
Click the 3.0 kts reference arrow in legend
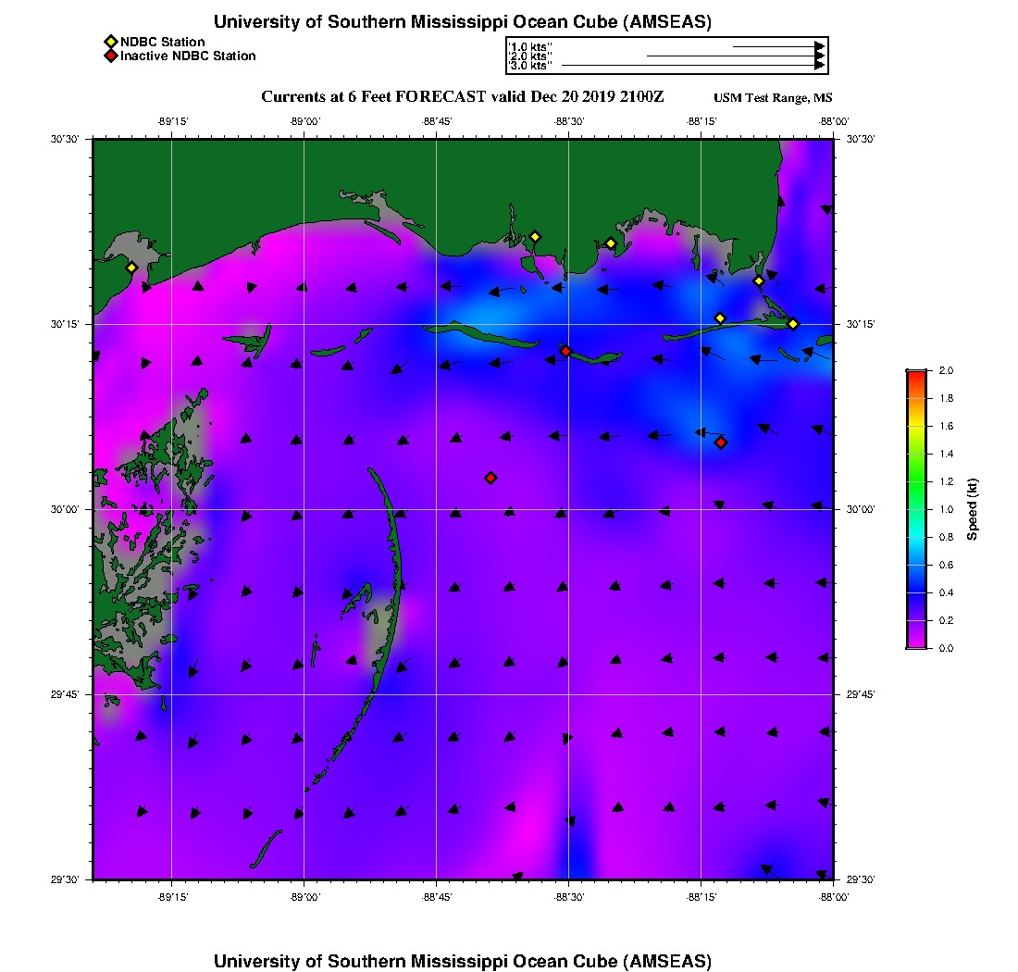[692, 66]
